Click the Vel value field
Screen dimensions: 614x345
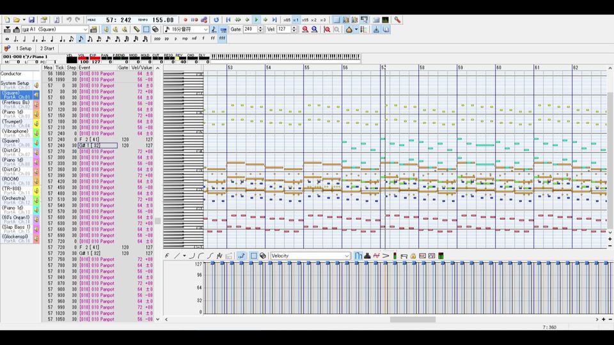point(283,29)
